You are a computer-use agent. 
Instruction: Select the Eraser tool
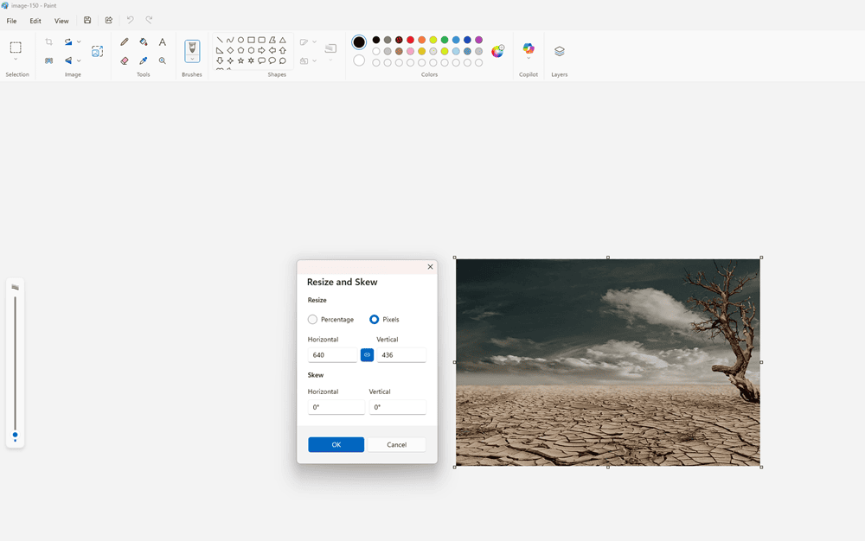coord(125,60)
